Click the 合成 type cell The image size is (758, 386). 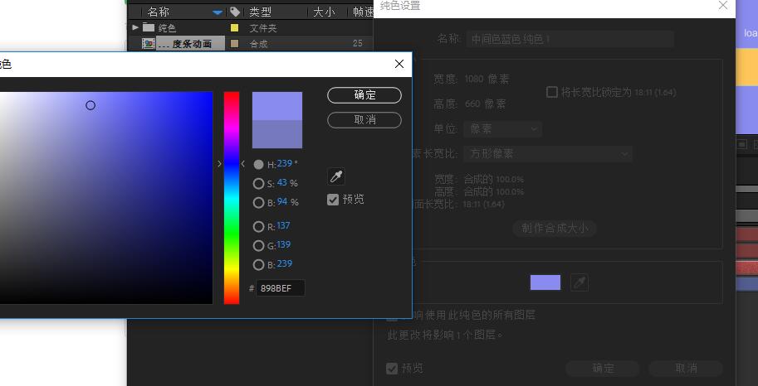point(259,43)
